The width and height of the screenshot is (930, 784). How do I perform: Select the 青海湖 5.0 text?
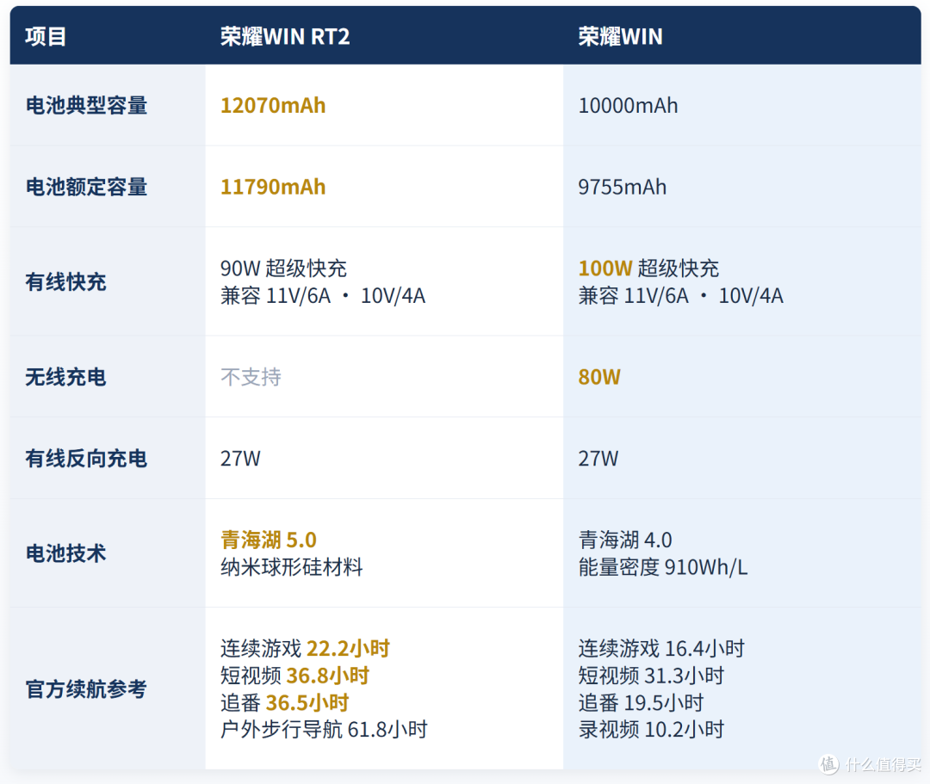(x=269, y=540)
